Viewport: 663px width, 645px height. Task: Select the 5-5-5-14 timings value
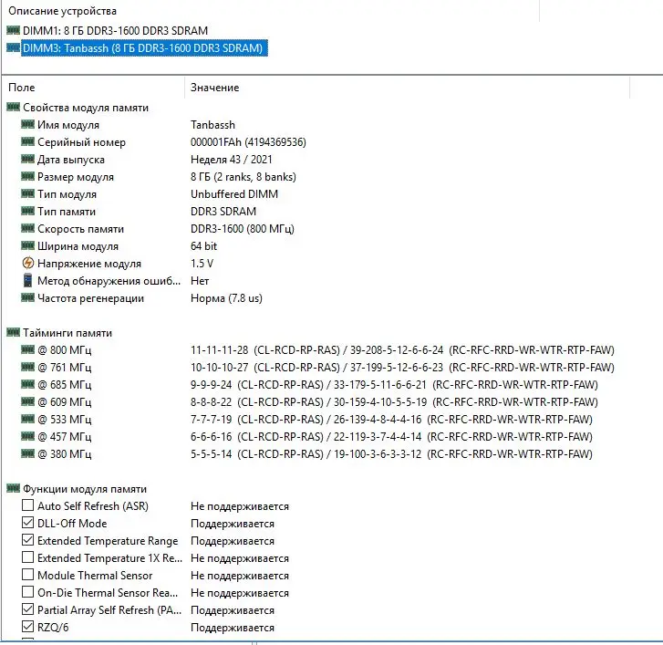click(391, 454)
